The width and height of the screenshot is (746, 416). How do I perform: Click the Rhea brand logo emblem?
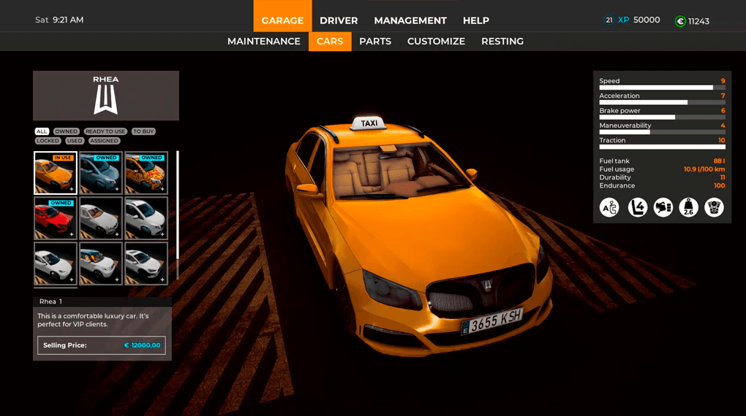(105, 100)
